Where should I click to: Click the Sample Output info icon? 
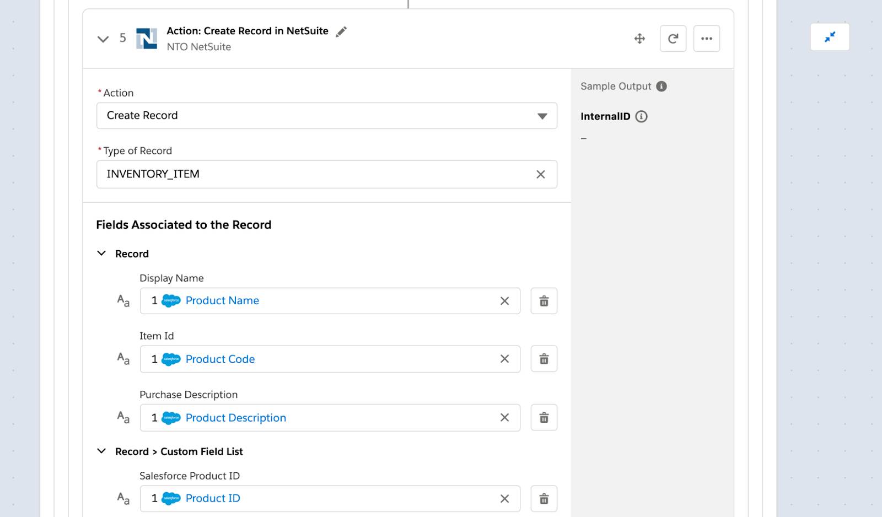point(661,87)
